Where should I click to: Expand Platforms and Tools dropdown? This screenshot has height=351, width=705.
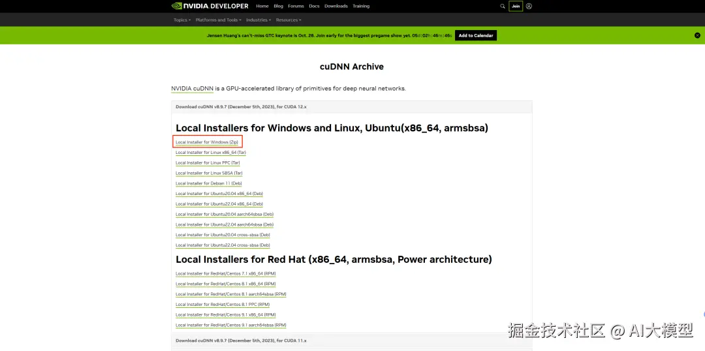218,20
